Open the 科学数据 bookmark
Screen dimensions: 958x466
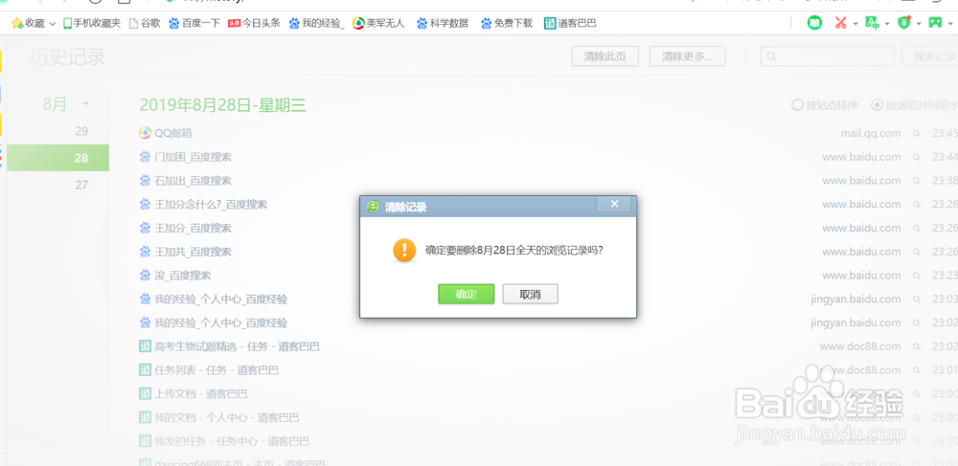click(443, 23)
